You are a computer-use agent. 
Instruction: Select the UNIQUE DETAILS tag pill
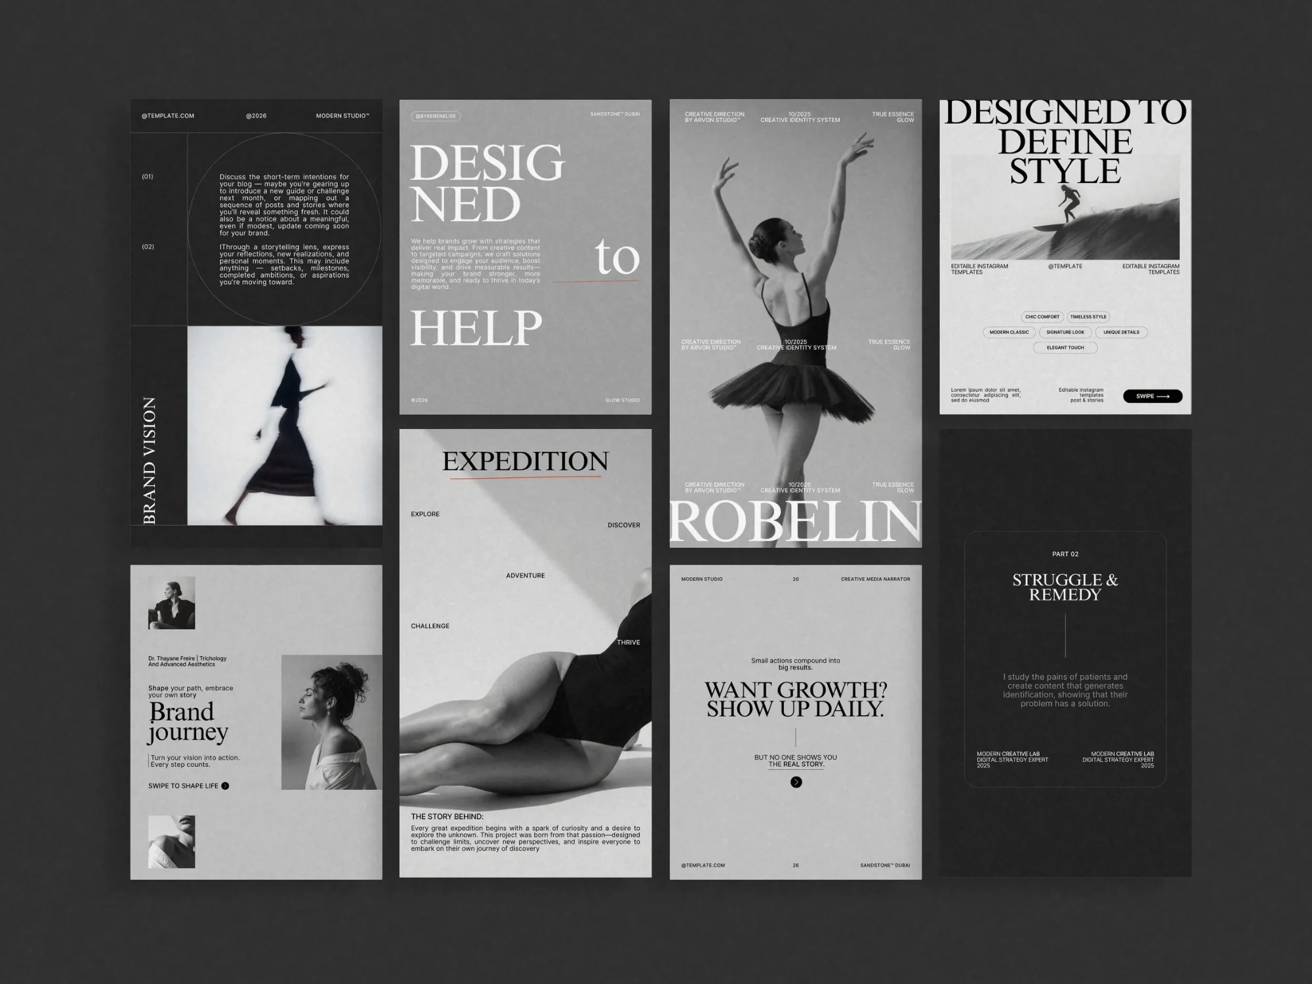coord(1123,333)
